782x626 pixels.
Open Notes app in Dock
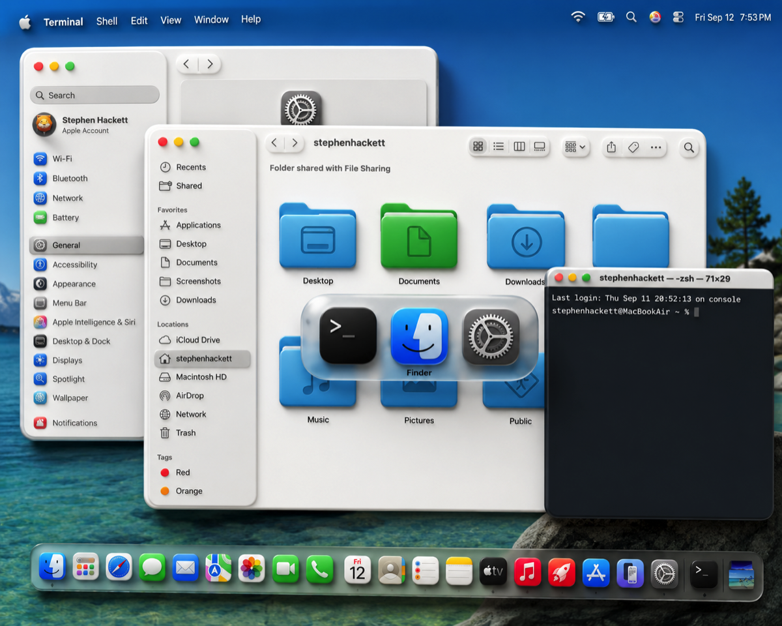(459, 571)
